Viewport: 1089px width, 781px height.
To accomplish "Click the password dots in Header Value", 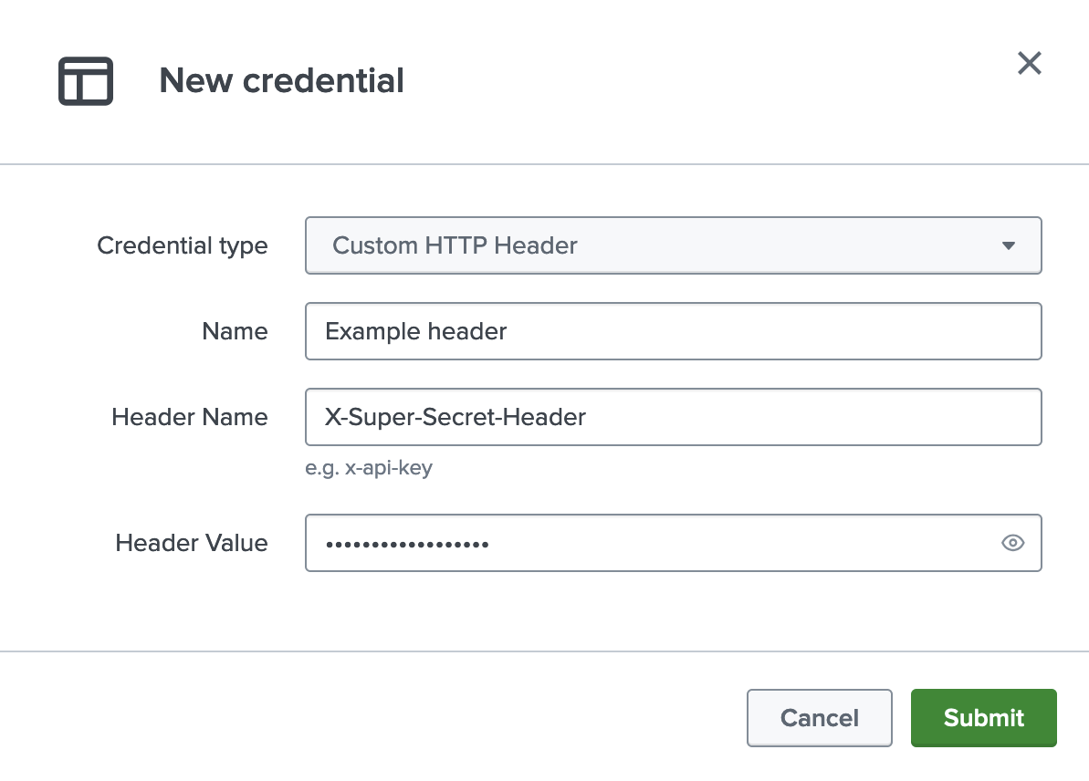I will click(406, 544).
